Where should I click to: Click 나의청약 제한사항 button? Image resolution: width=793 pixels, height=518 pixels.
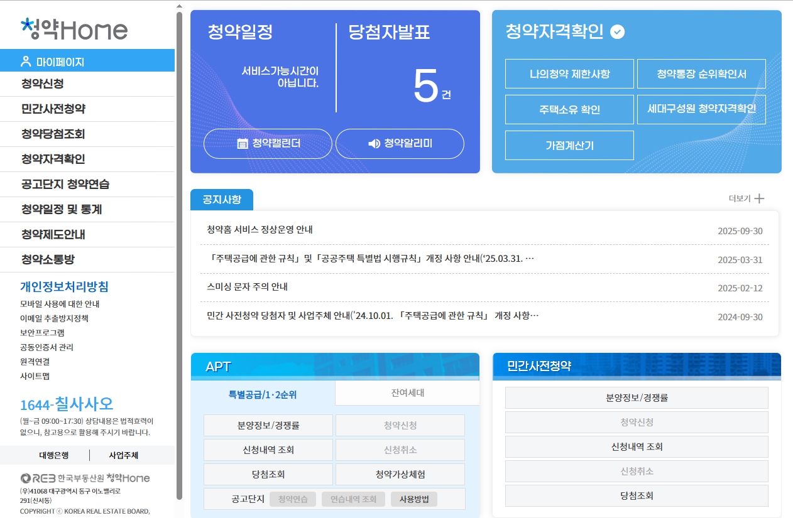click(569, 74)
